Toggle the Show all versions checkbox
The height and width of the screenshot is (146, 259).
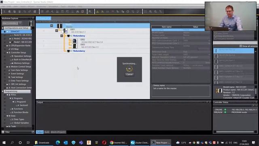241,46
